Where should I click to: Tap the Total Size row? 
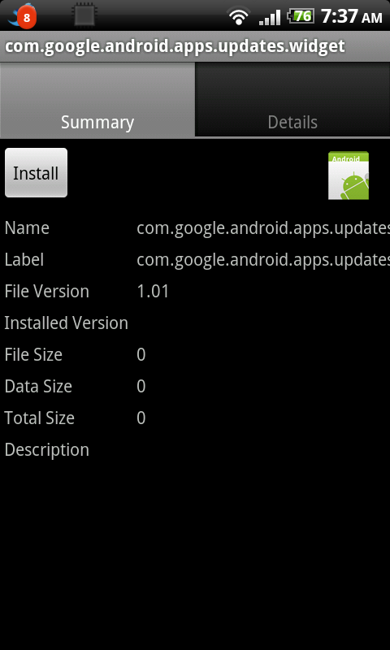[195, 418]
